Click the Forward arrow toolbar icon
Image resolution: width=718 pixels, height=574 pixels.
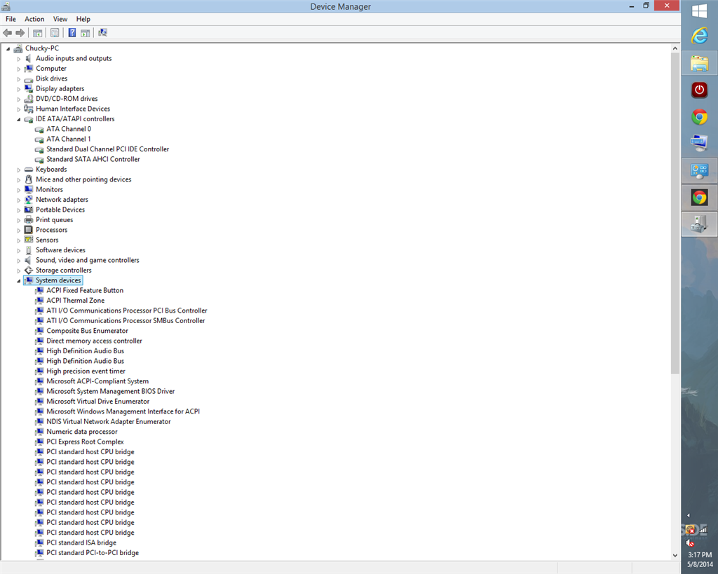(20, 32)
